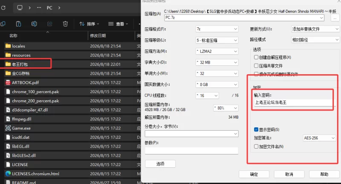Open the 排序 sort menu
Screen dimensions: 341x184
[x=89, y=24]
